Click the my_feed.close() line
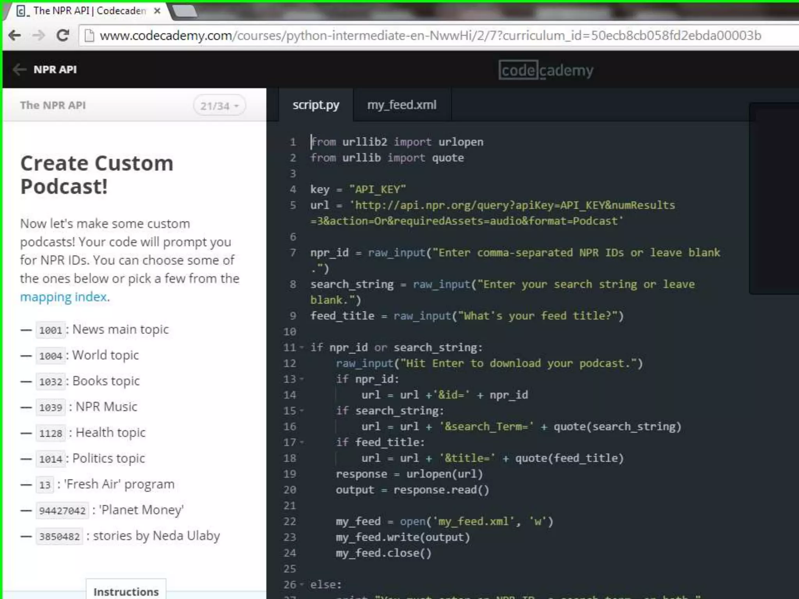799x599 pixels. point(384,553)
